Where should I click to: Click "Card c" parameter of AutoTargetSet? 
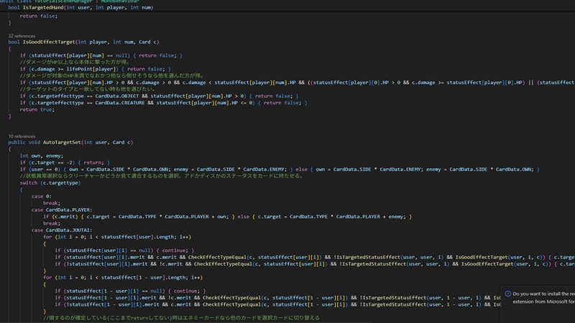click(121, 142)
